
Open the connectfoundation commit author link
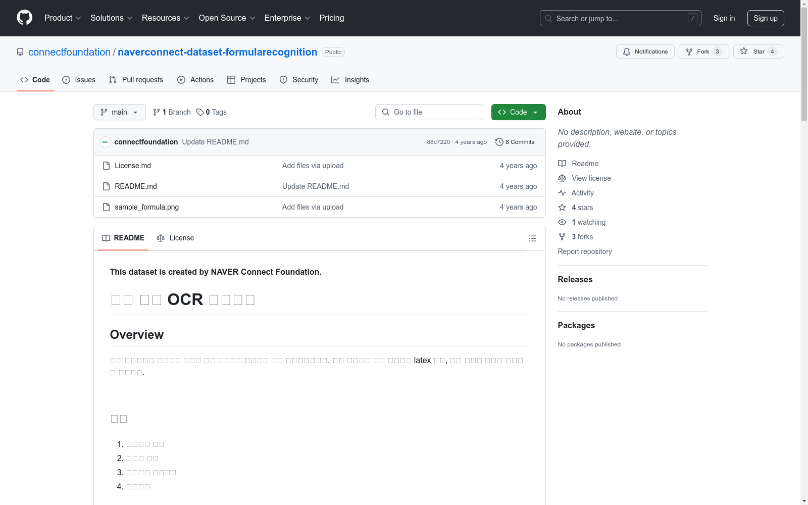point(146,142)
